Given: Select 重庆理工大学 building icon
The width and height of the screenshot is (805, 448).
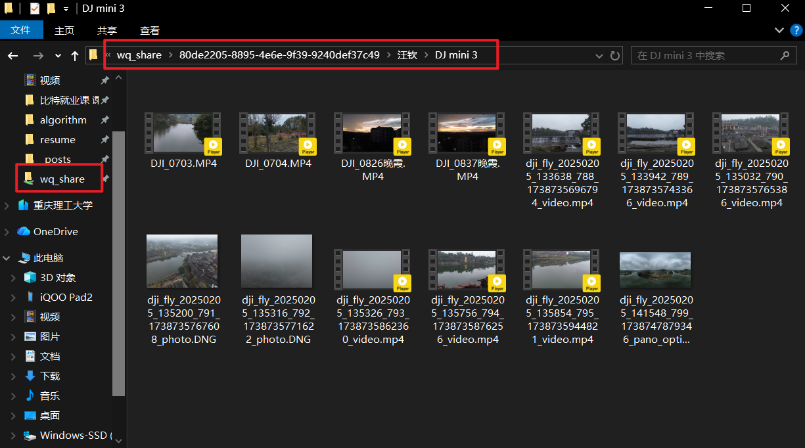Looking at the screenshot, I should [x=24, y=205].
